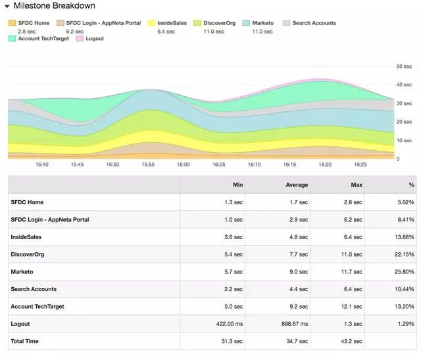Image resolution: width=421 pixels, height=355 pixels.
Task: Click the Search Accounts percentage 10.44% cell
Action: 405,289
